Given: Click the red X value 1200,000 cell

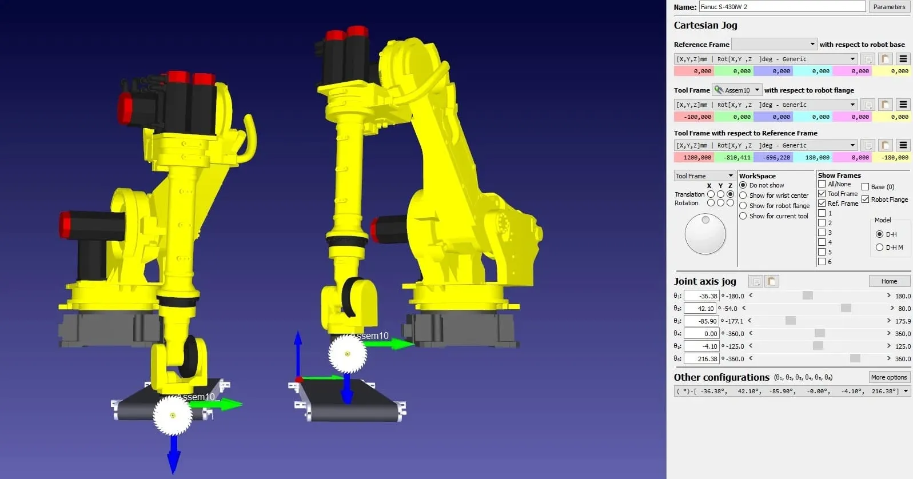Looking at the screenshot, I should point(693,157).
